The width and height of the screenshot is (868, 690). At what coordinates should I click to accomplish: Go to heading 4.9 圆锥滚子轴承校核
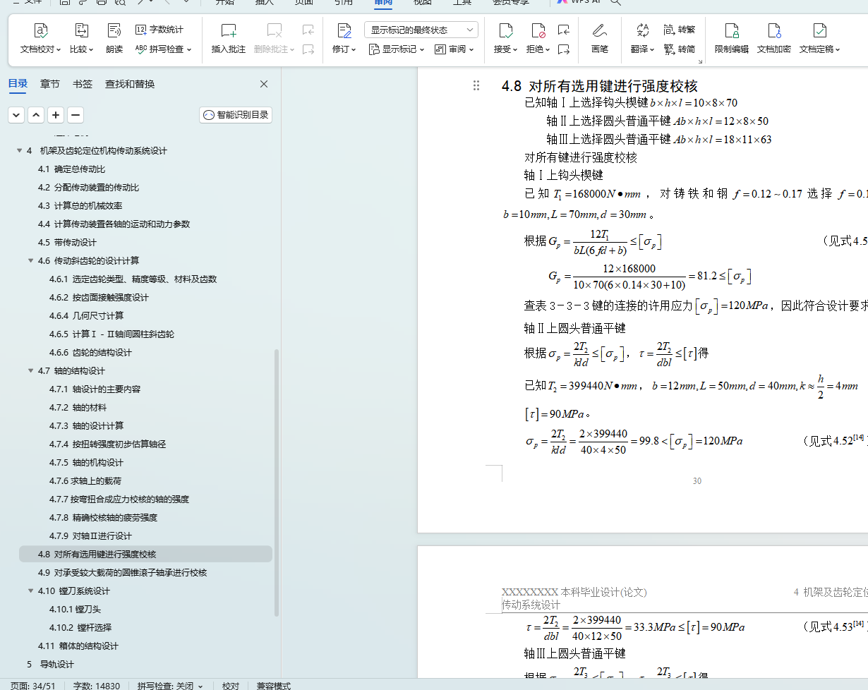[x=122, y=573]
